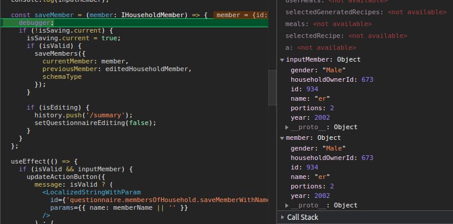The height and width of the screenshot is (224, 453).
Task: Select householdOwnerId 673 under member object
Action: click(332, 158)
